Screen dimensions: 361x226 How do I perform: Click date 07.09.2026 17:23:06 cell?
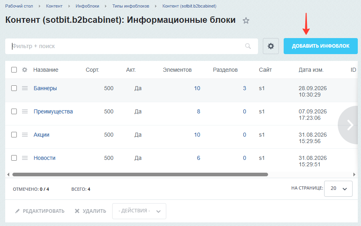[x=313, y=115]
